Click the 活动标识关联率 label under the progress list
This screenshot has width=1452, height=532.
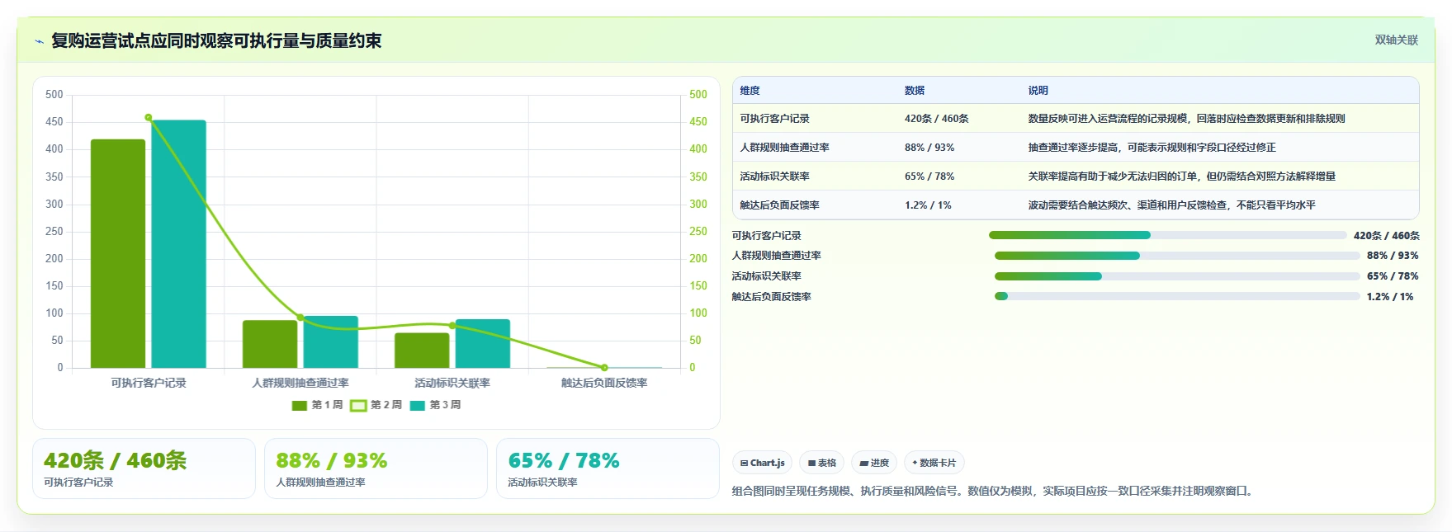[x=766, y=276]
